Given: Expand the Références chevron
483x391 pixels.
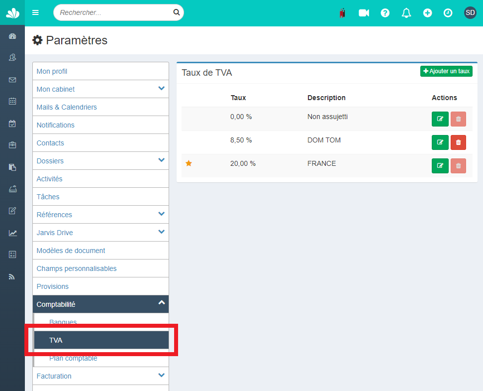Looking at the screenshot, I should [x=161, y=214].
